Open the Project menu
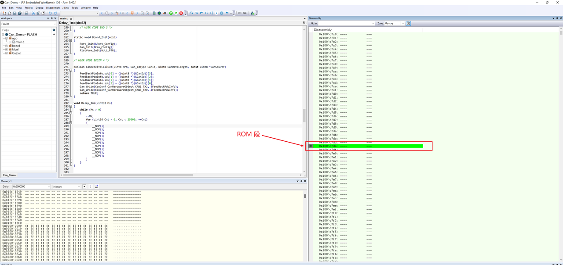This screenshot has height=265, width=563. [29, 7]
